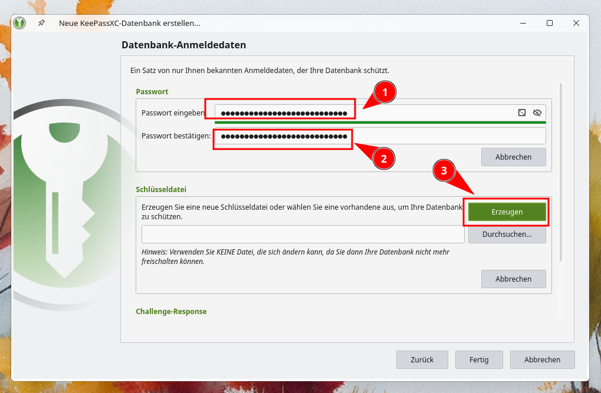Click Erzeugen to generate a key file
The height and width of the screenshot is (393, 601).
point(507,212)
